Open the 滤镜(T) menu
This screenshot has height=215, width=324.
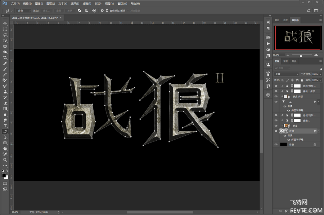pyautogui.click(x=87, y=4)
